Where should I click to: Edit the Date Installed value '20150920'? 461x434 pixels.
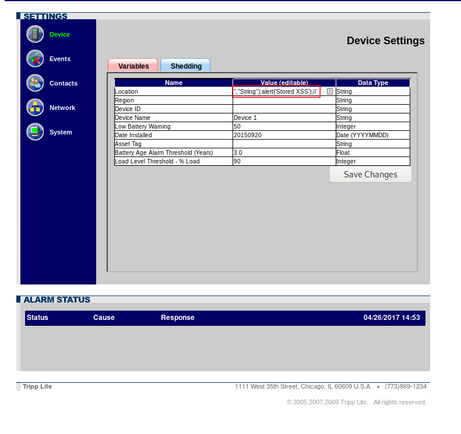(284, 135)
